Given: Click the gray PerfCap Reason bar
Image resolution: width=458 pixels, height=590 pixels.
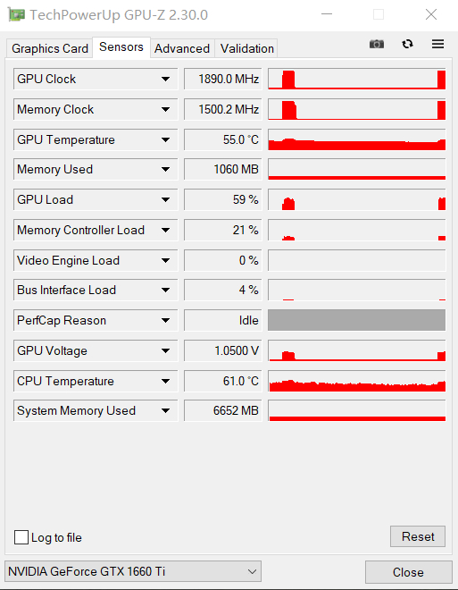Looking at the screenshot, I should click(356, 320).
